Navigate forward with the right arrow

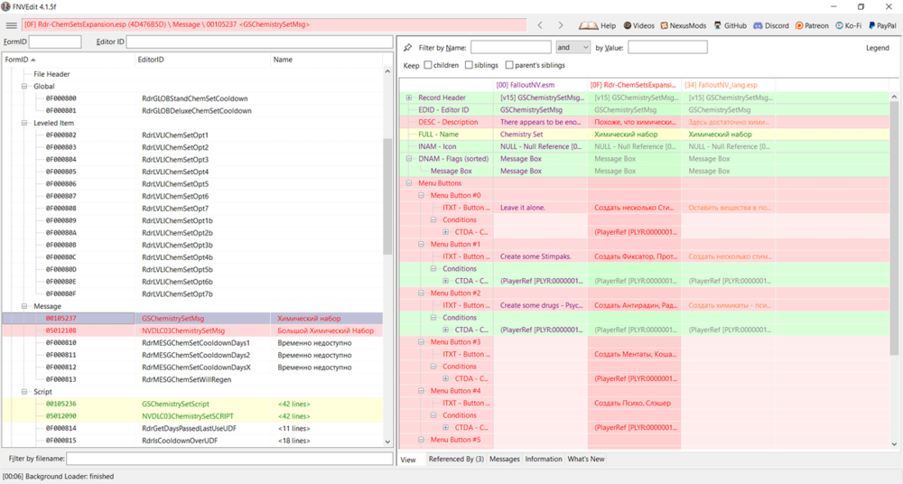[561, 25]
